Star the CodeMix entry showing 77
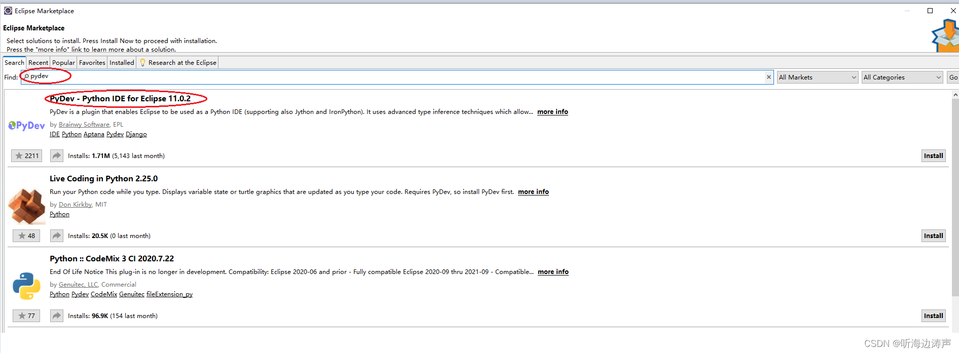 (x=26, y=316)
